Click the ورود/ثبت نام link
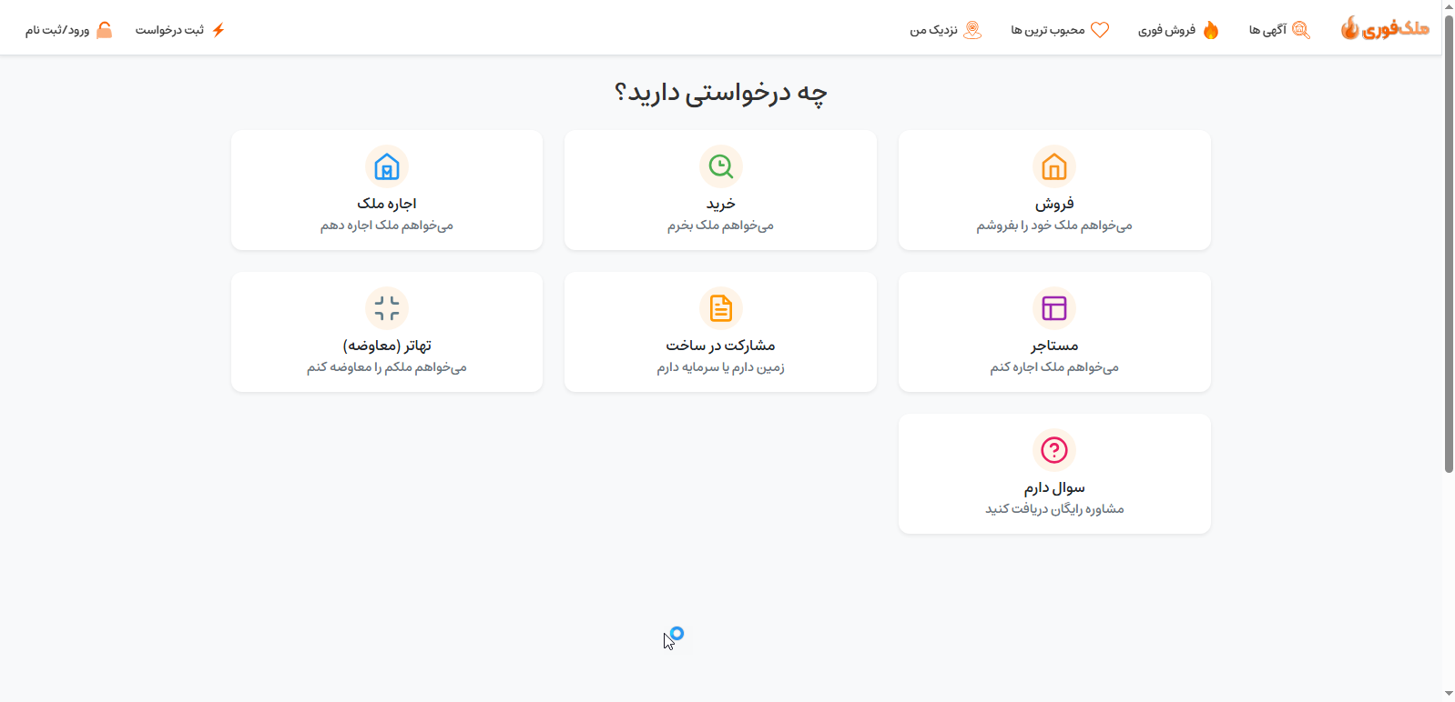Screen dimensions: 1455x702 tap(57, 30)
